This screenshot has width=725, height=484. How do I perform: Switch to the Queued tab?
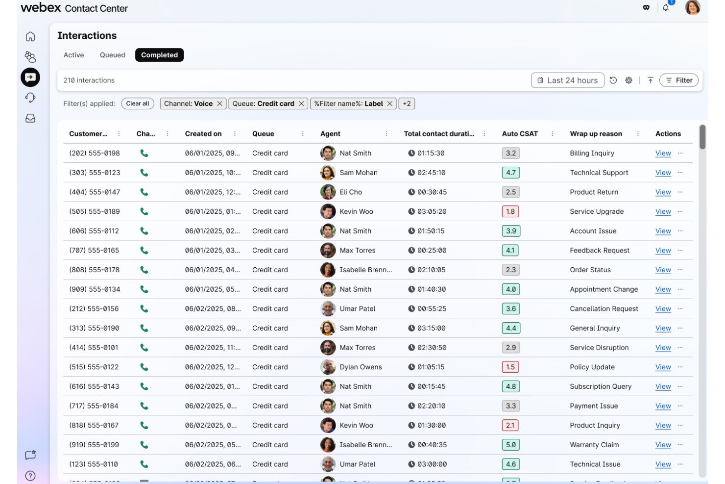112,55
